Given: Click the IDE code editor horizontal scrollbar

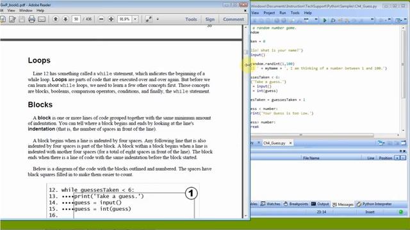Looking at the screenshot, I should pyautogui.click(x=312, y=135).
